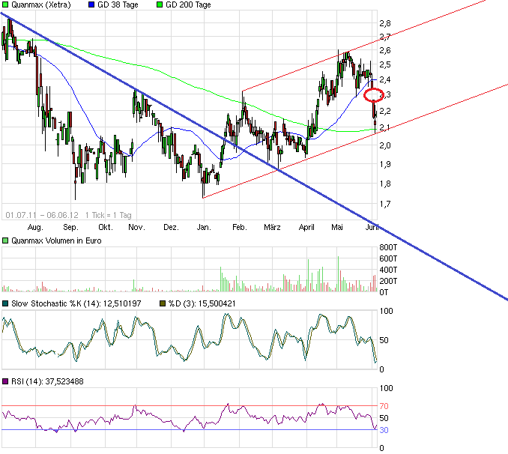Click the 'Aug.' label on the time axis
Screen dimensions: 508x454
(x=35, y=226)
